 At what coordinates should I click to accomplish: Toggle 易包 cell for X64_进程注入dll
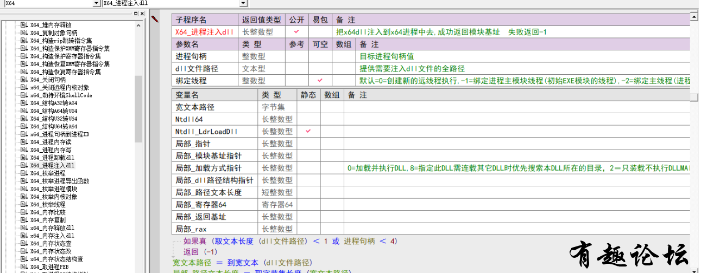[319, 32]
